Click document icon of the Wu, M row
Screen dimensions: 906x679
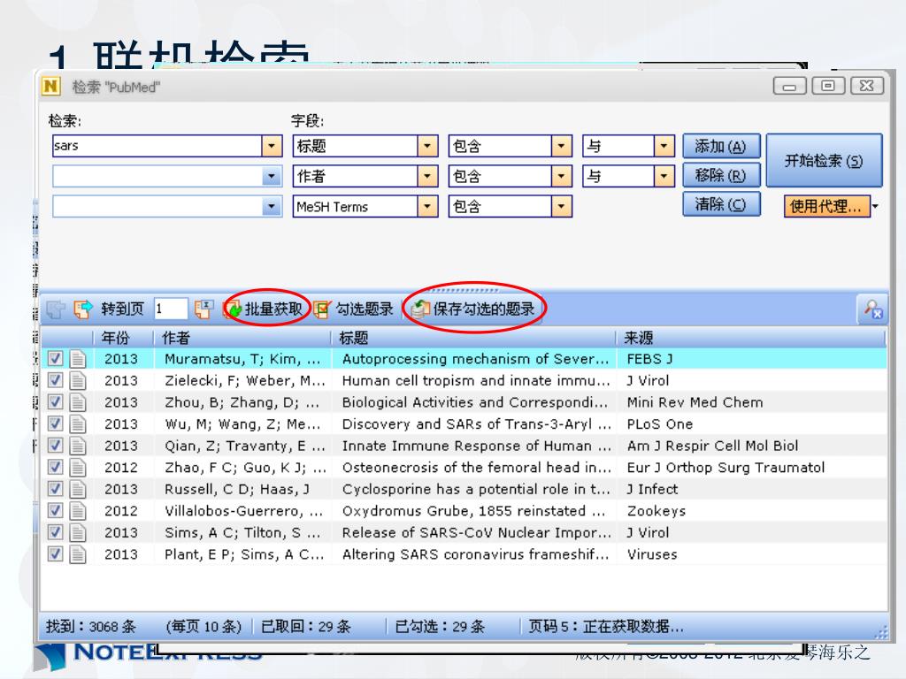click(78, 424)
